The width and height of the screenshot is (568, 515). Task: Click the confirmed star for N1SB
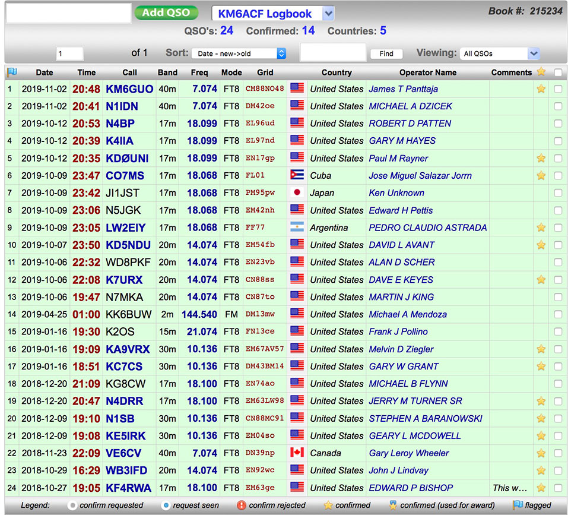click(541, 419)
